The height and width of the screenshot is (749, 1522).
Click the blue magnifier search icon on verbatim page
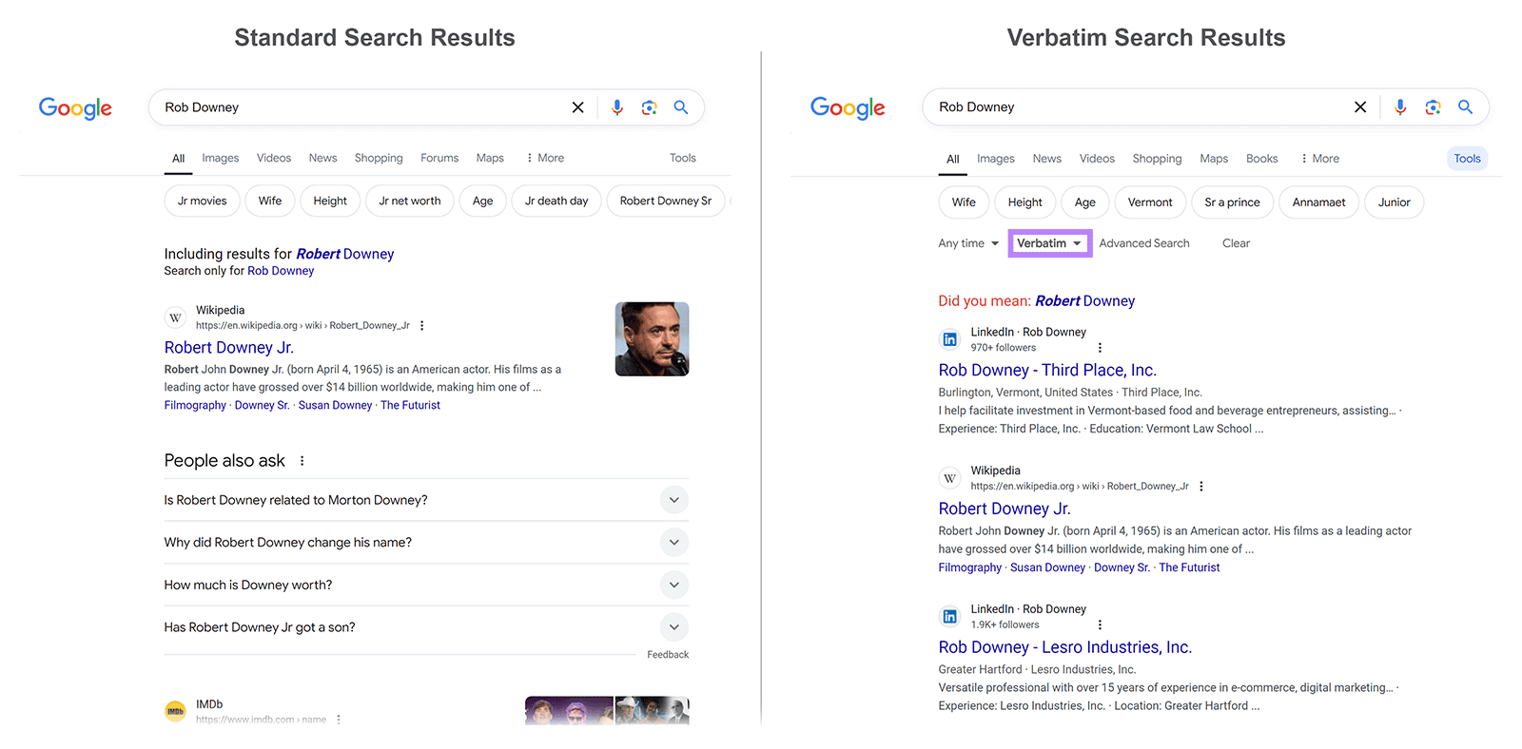point(1465,107)
